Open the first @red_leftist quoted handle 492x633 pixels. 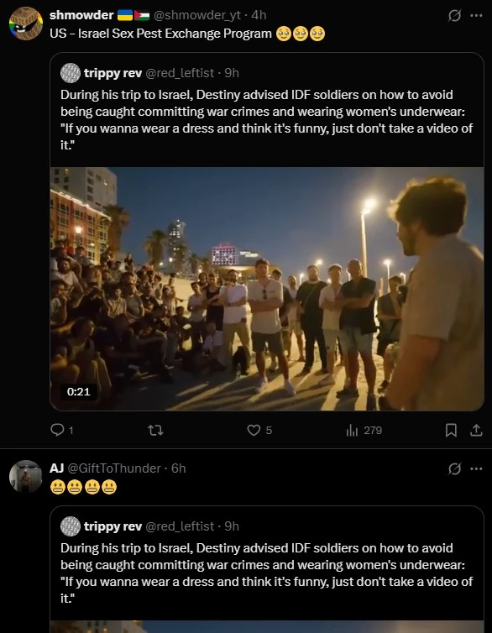[180, 73]
